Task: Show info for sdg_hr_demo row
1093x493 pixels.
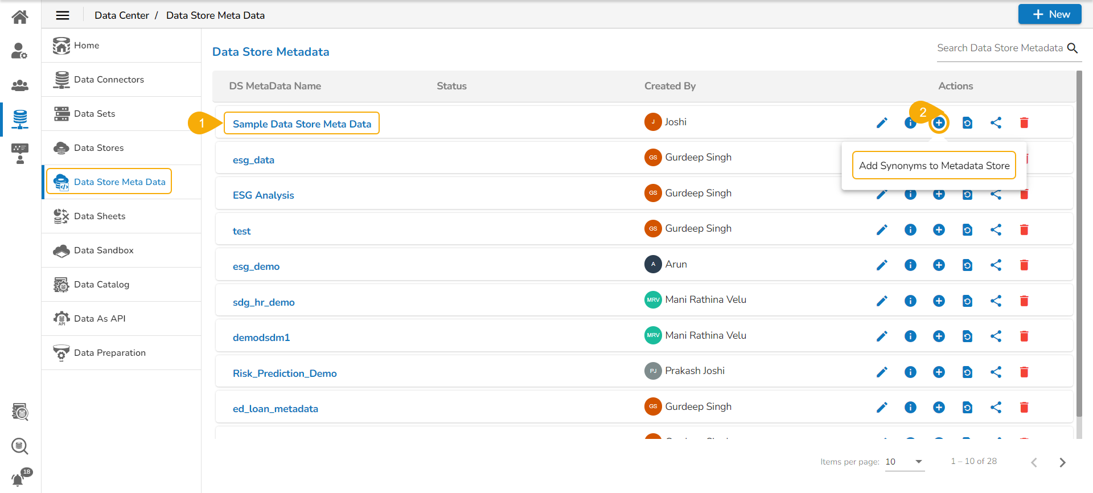Action: (x=910, y=301)
